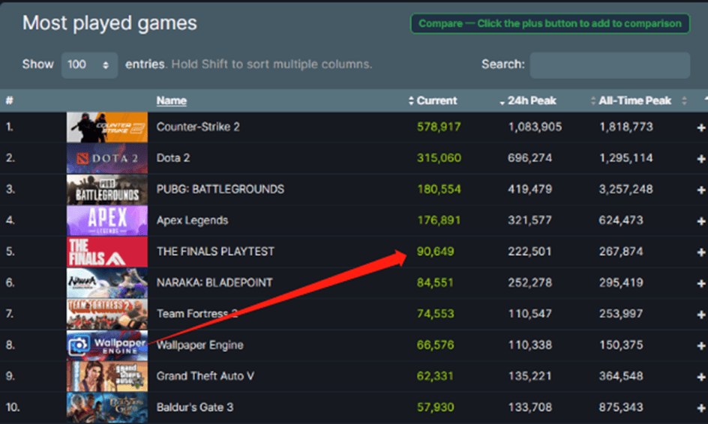Viewport: 708px width, 424px height.
Task: Add THE FINALS PLAYTEST to comparison with plus
Action: click(701, 252)
